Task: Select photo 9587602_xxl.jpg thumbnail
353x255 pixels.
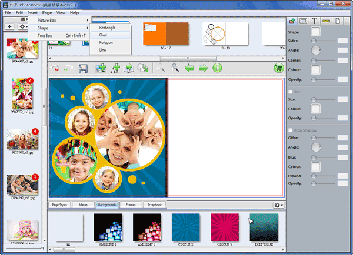Action: coord(22,94)
